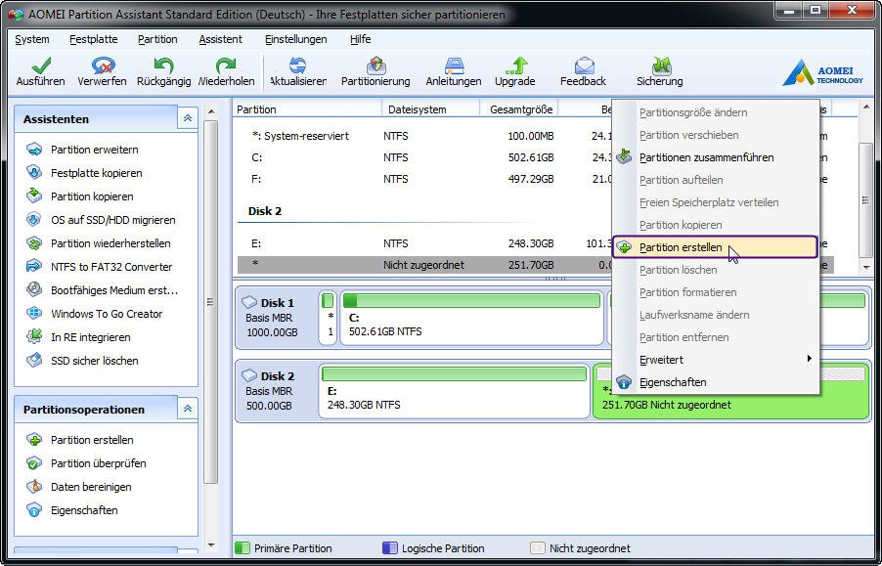The image size is (882, 566).
Task: Click In RE integrieren
Action: click(x=79, y=337)
